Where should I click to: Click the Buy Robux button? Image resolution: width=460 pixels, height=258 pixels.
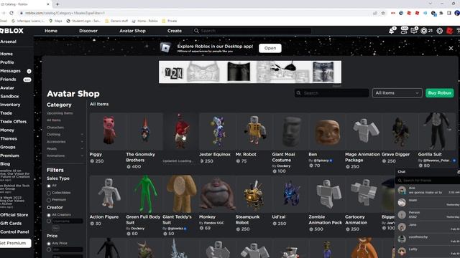tap(439, 93)
